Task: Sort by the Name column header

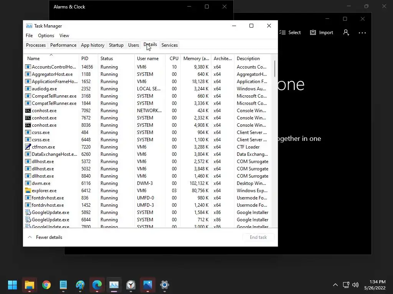Action: coord(51,59)
